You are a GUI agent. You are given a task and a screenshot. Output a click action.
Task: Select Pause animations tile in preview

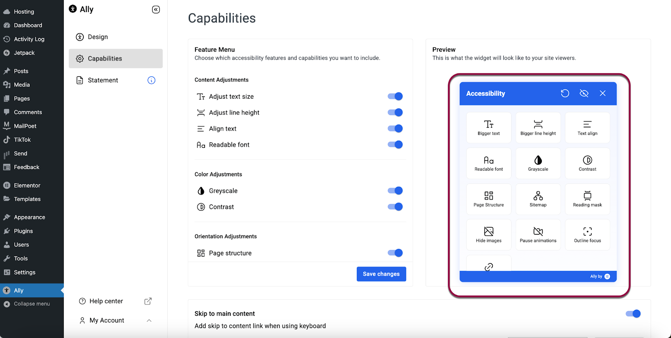(538, 235)
